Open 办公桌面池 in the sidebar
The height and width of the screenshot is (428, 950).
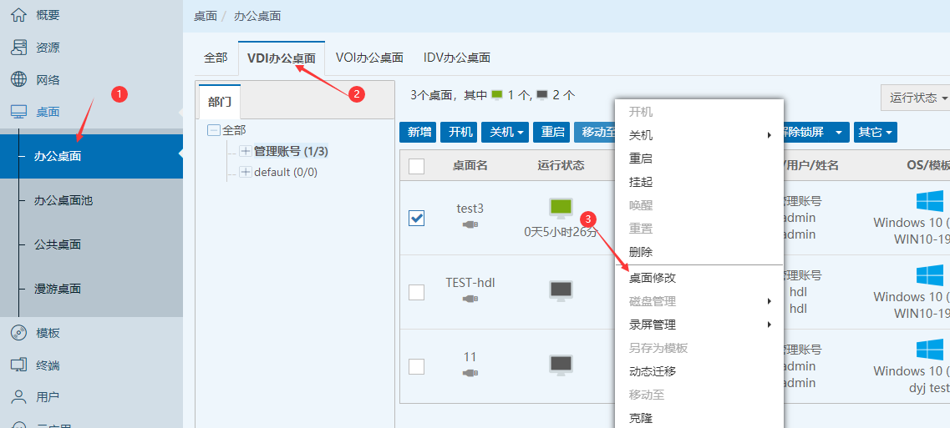[x=64, y=200]
